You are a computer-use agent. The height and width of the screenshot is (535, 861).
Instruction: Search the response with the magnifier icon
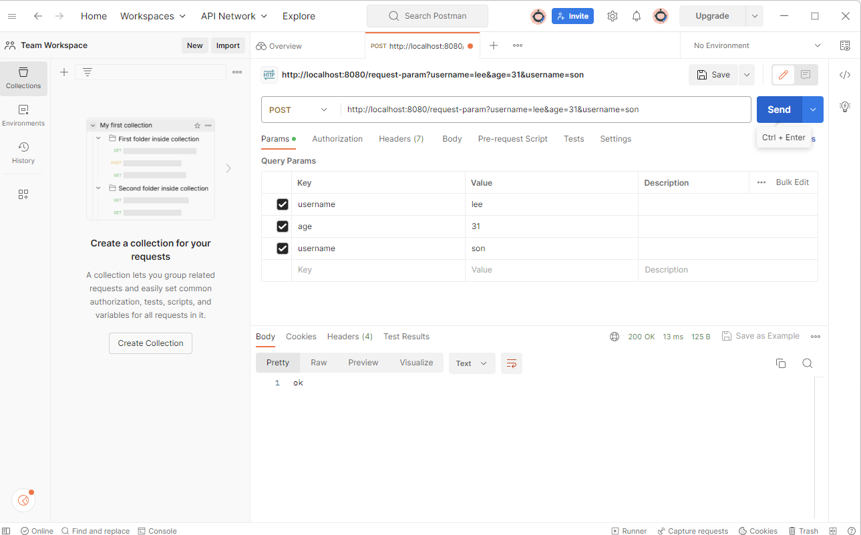click(x=807, y=363)
